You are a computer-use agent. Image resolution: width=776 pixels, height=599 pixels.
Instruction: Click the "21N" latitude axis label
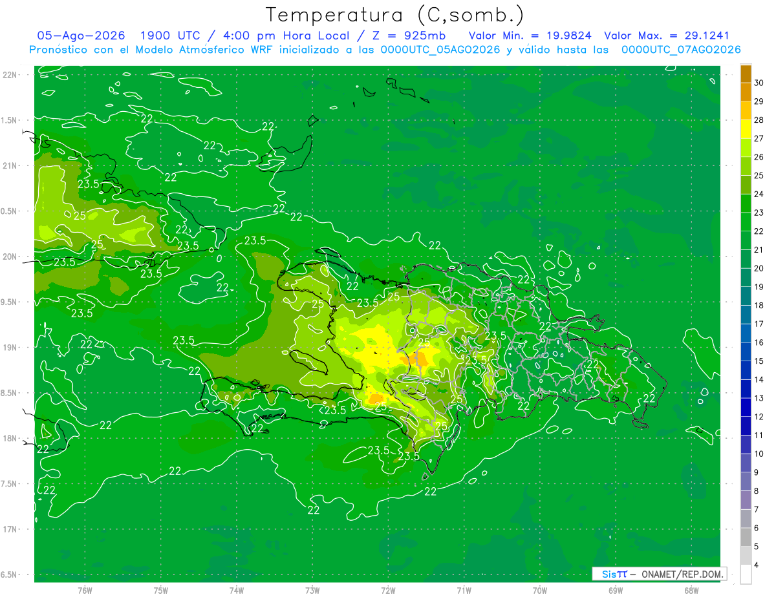click(x=10, y=165)
